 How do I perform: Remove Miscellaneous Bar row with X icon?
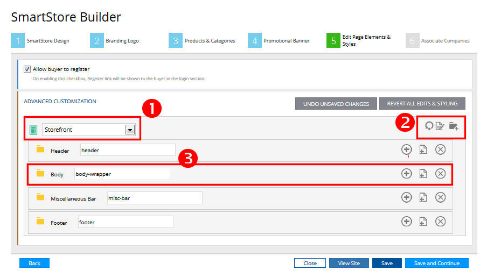441,197
